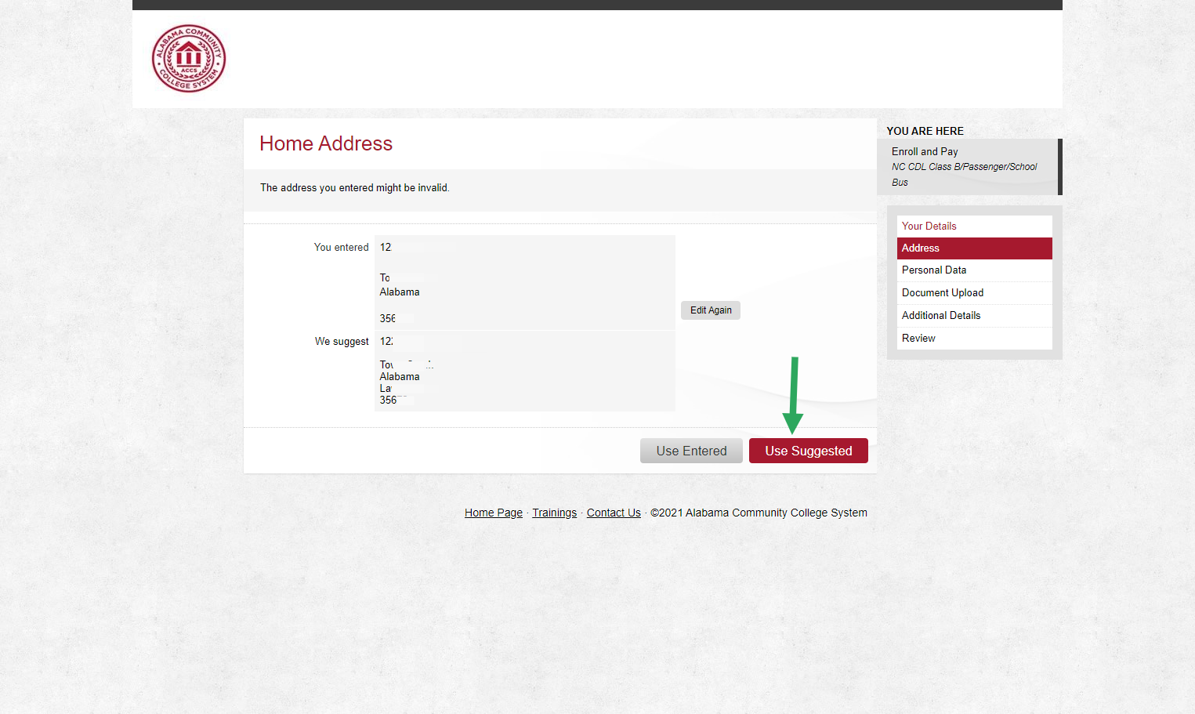Click the 'address you entered might be invalid' message
Viewport: 1195px width, 714px height.
coord(355,188)
